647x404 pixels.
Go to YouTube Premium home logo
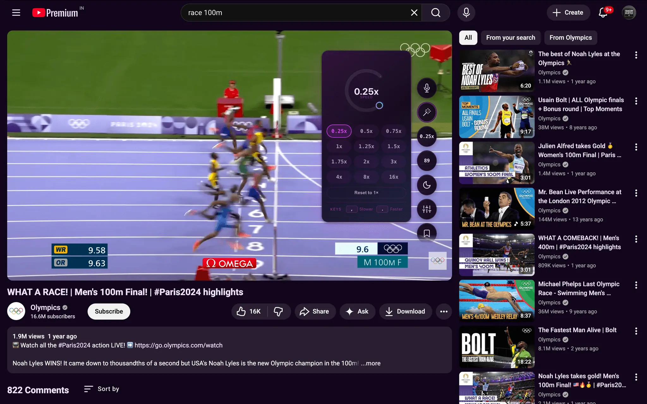pos(55,13)
